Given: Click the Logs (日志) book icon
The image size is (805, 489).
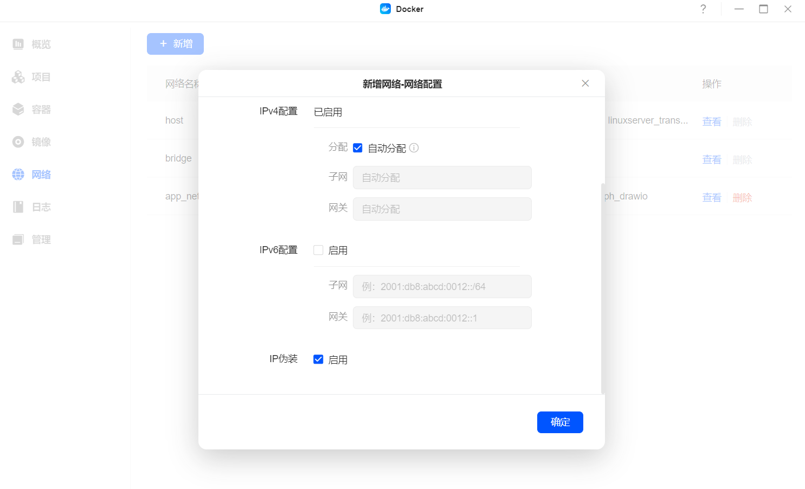Looking at the screenshot, I should coord(18,207).
